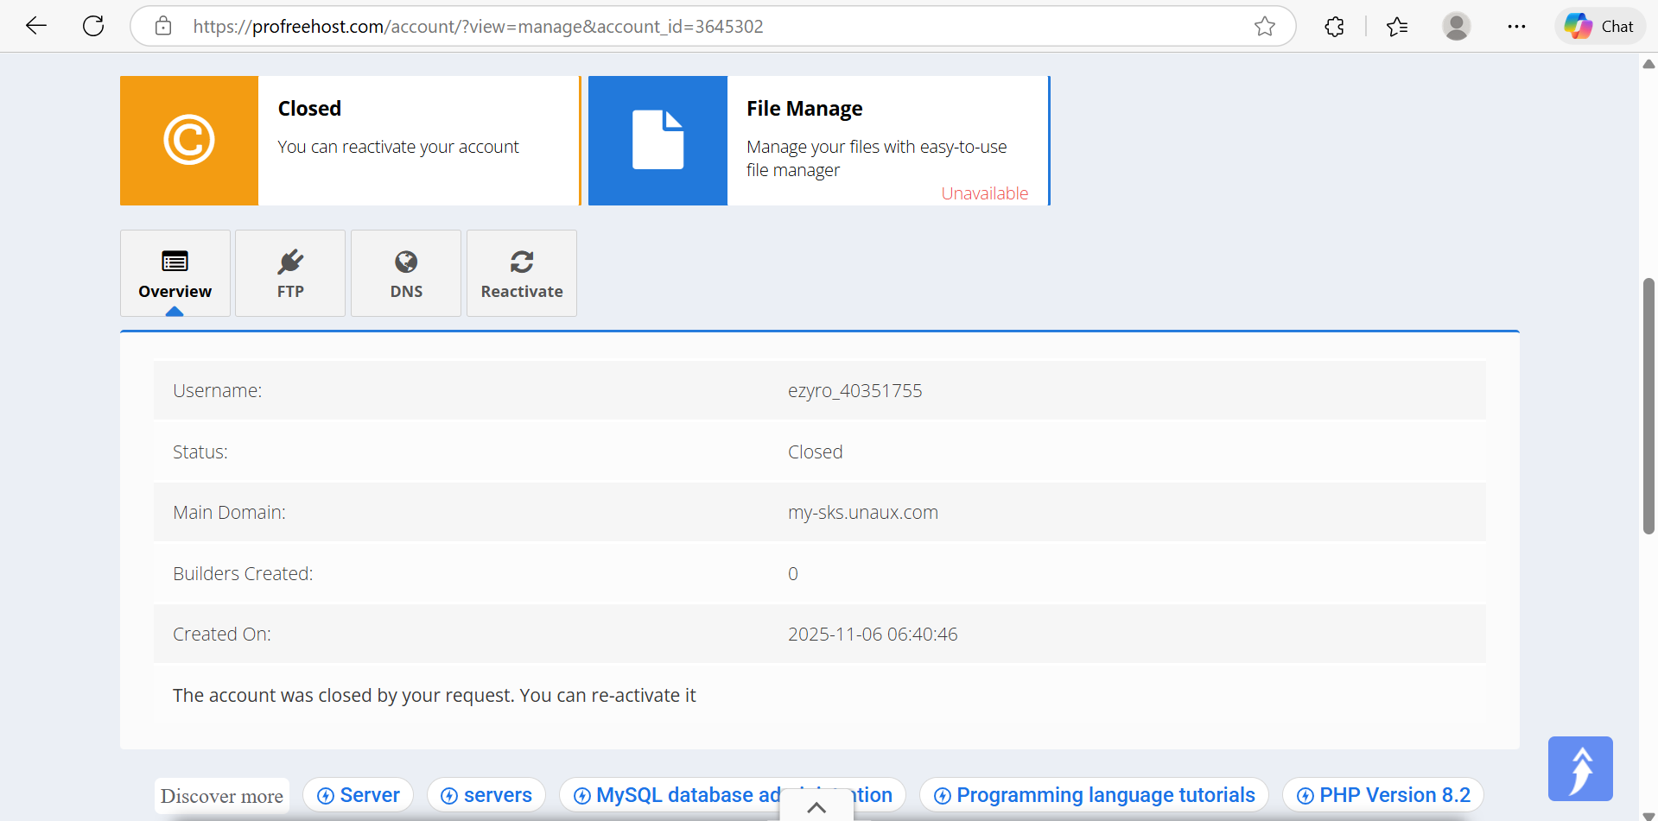This screenshot has width=1658, height=821.
Task: Open the browser extensions puzzle icon
Action: pyautogui.click(x=1334, y=27)
